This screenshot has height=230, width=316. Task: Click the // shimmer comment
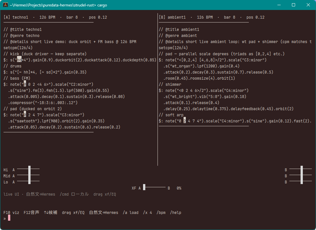pyautogui.click(x=170, y=84)
